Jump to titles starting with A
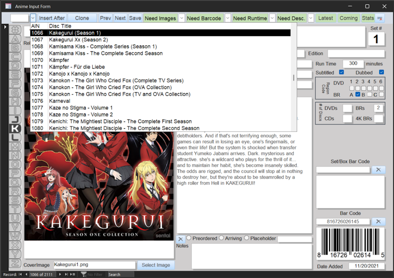Image resolution: width=394 pixels, height=278 pixels. tap(15, 38)
